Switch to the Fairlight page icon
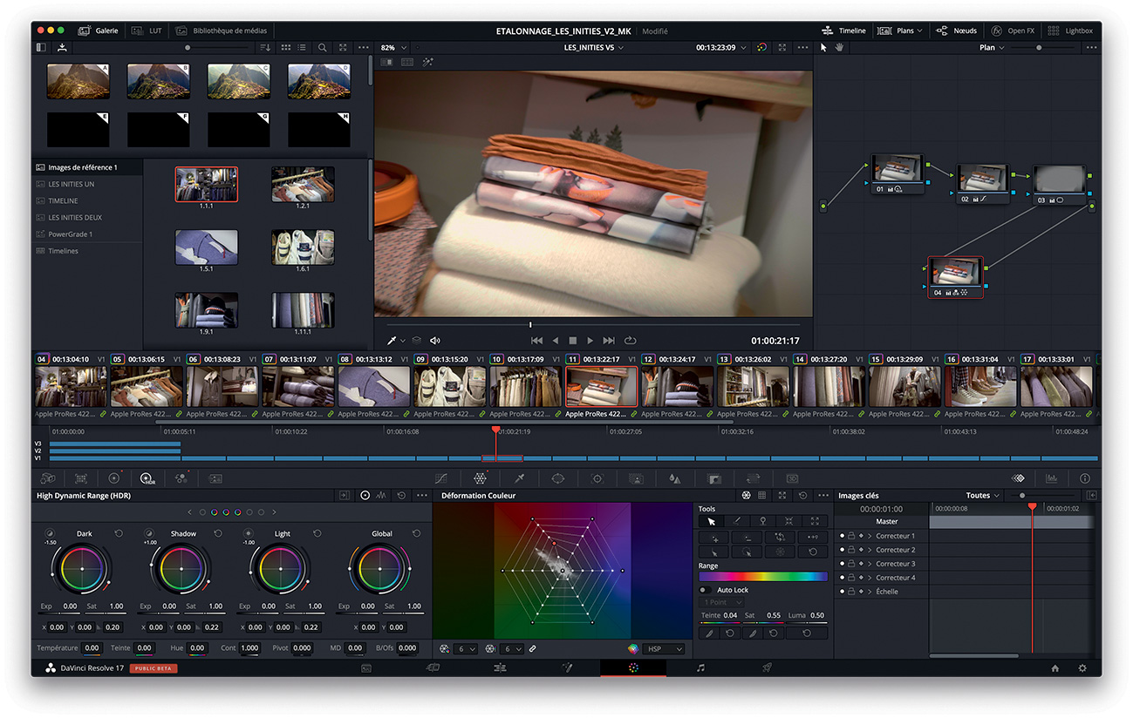This screenshot has height=718, width=1133. (x=700, y=667)
